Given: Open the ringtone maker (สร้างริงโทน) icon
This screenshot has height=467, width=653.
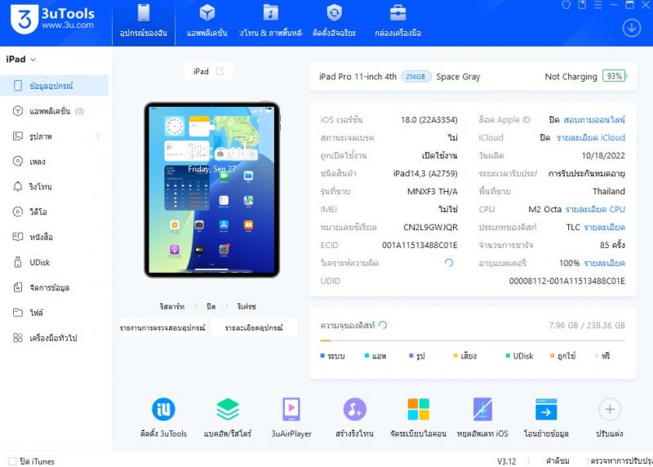Looking at the screenshot, I should [x=354, y=410].
